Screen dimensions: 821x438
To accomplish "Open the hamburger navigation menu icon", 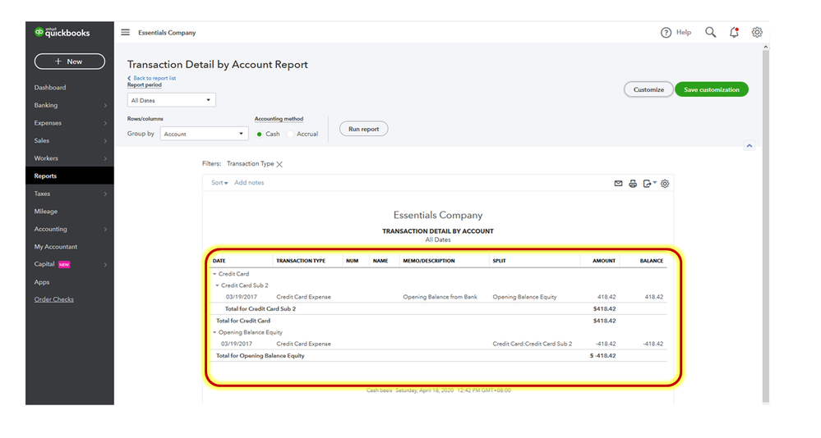I will [x=125, y=33].
